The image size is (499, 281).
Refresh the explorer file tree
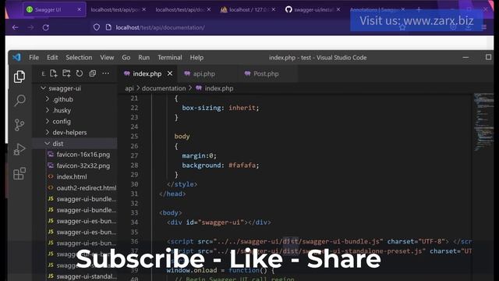[80, 73]
